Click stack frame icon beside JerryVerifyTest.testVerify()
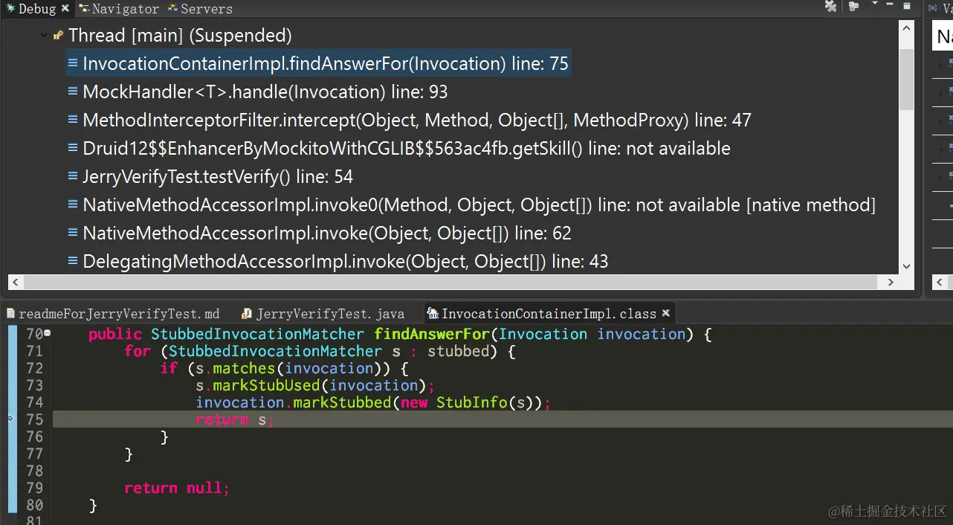Screen dimensions: 953x525 pos(73,176)
